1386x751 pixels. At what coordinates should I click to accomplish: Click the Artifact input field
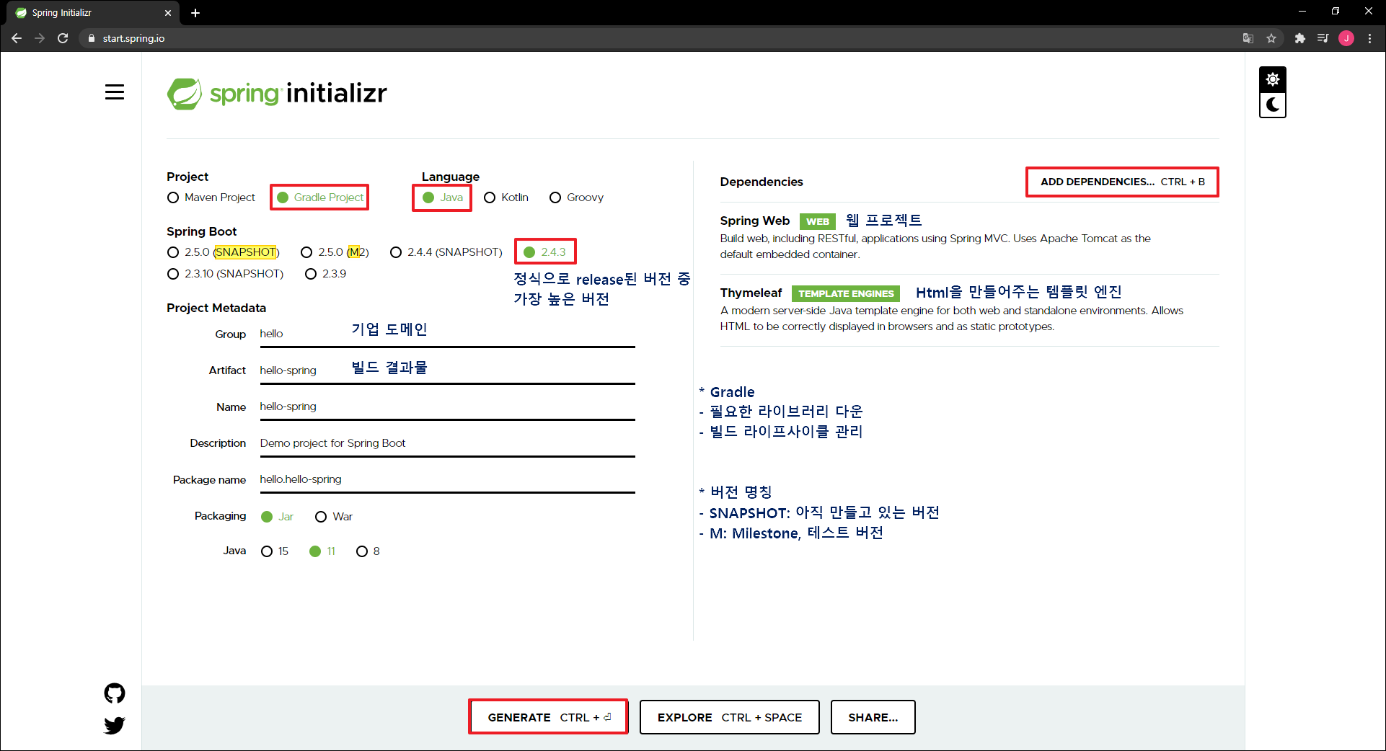click(447, 370)
